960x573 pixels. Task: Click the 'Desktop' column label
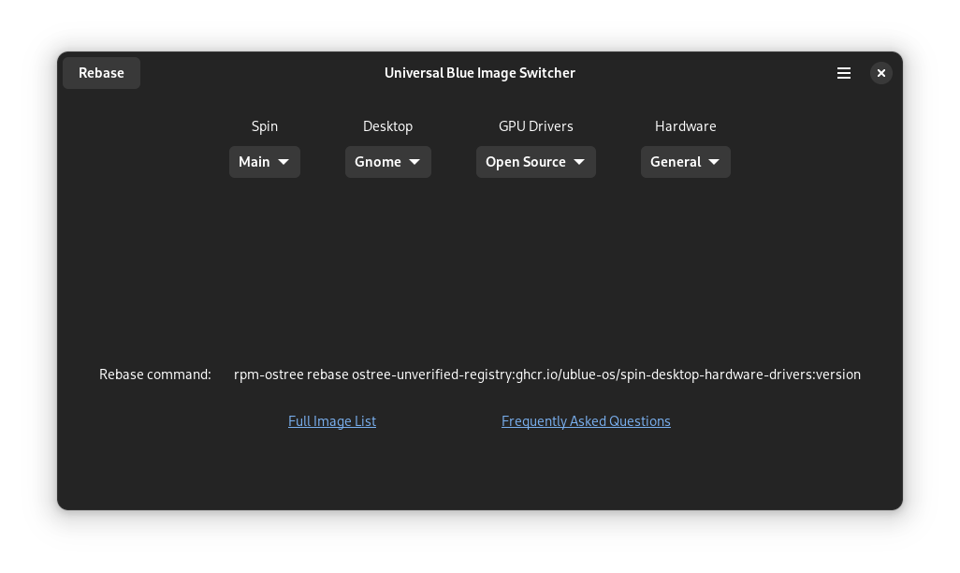(x=388, y=126)
